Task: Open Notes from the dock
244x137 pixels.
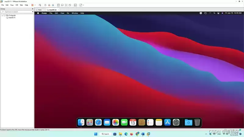Action: click(159, 122)
